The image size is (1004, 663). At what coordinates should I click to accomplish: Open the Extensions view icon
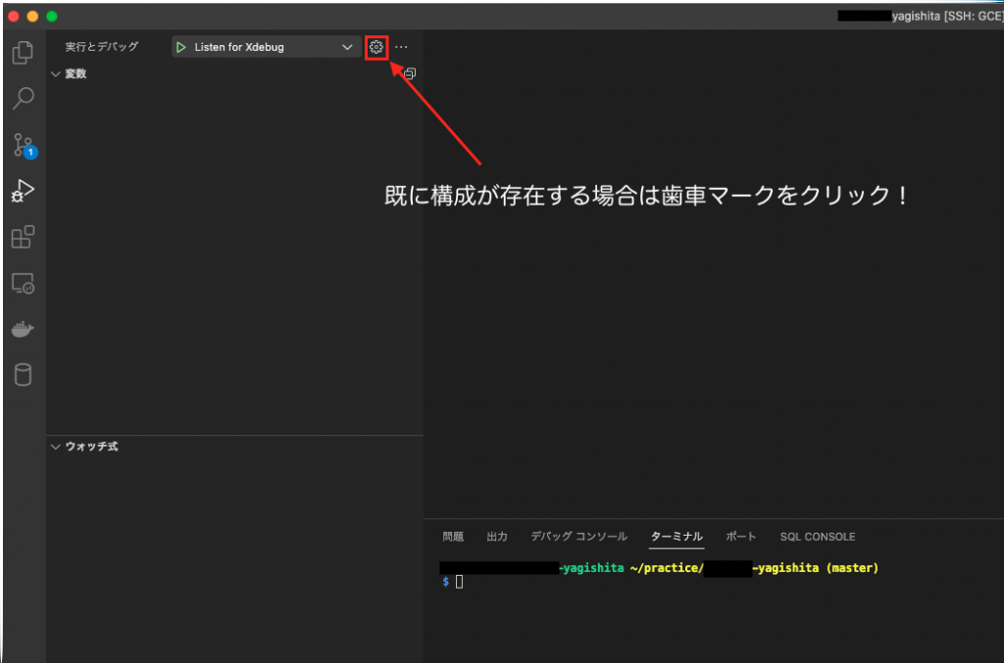pyautogui.click(x=23, y=237)
